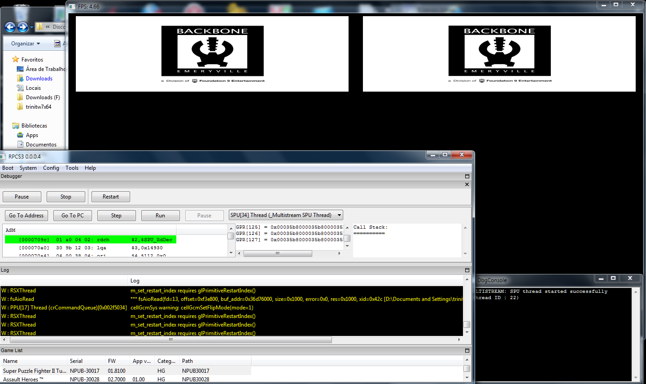Image resolution: width=646 pixels, height=384 pixels.
Task: Select Super Puzzle Fighter II in Game List
Action: [x=34, y=371]
